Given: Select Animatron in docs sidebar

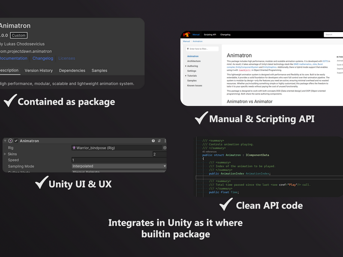Looking at the screenshot, I should (x=193, y=56).
